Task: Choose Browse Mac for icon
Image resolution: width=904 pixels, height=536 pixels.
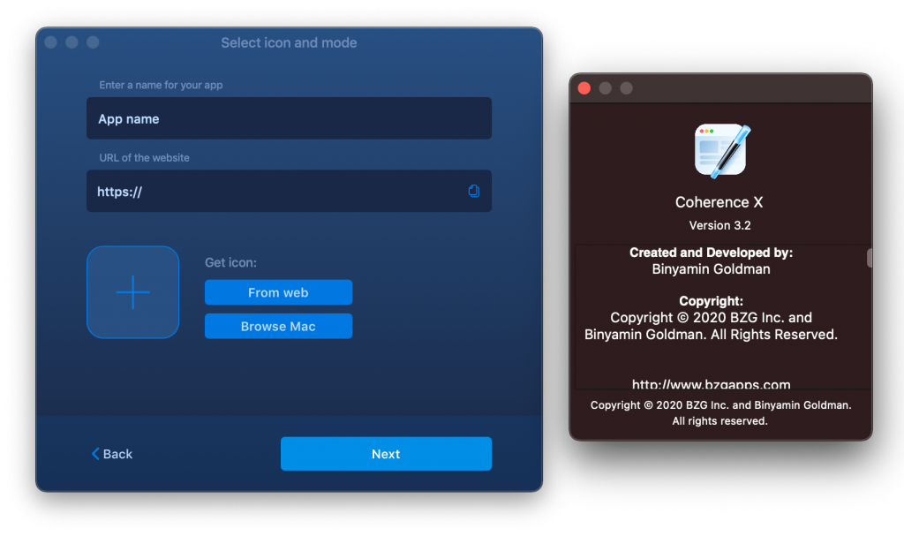Action: 278,326
